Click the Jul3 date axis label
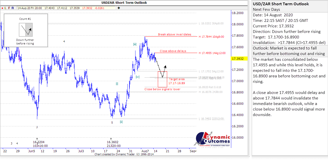 pyautogui.click(x=81, y=151)
